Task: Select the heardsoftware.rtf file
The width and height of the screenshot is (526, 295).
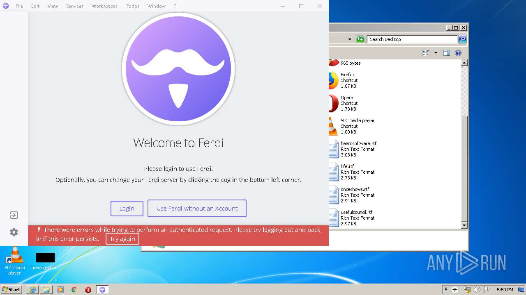Action: [353, 149]
